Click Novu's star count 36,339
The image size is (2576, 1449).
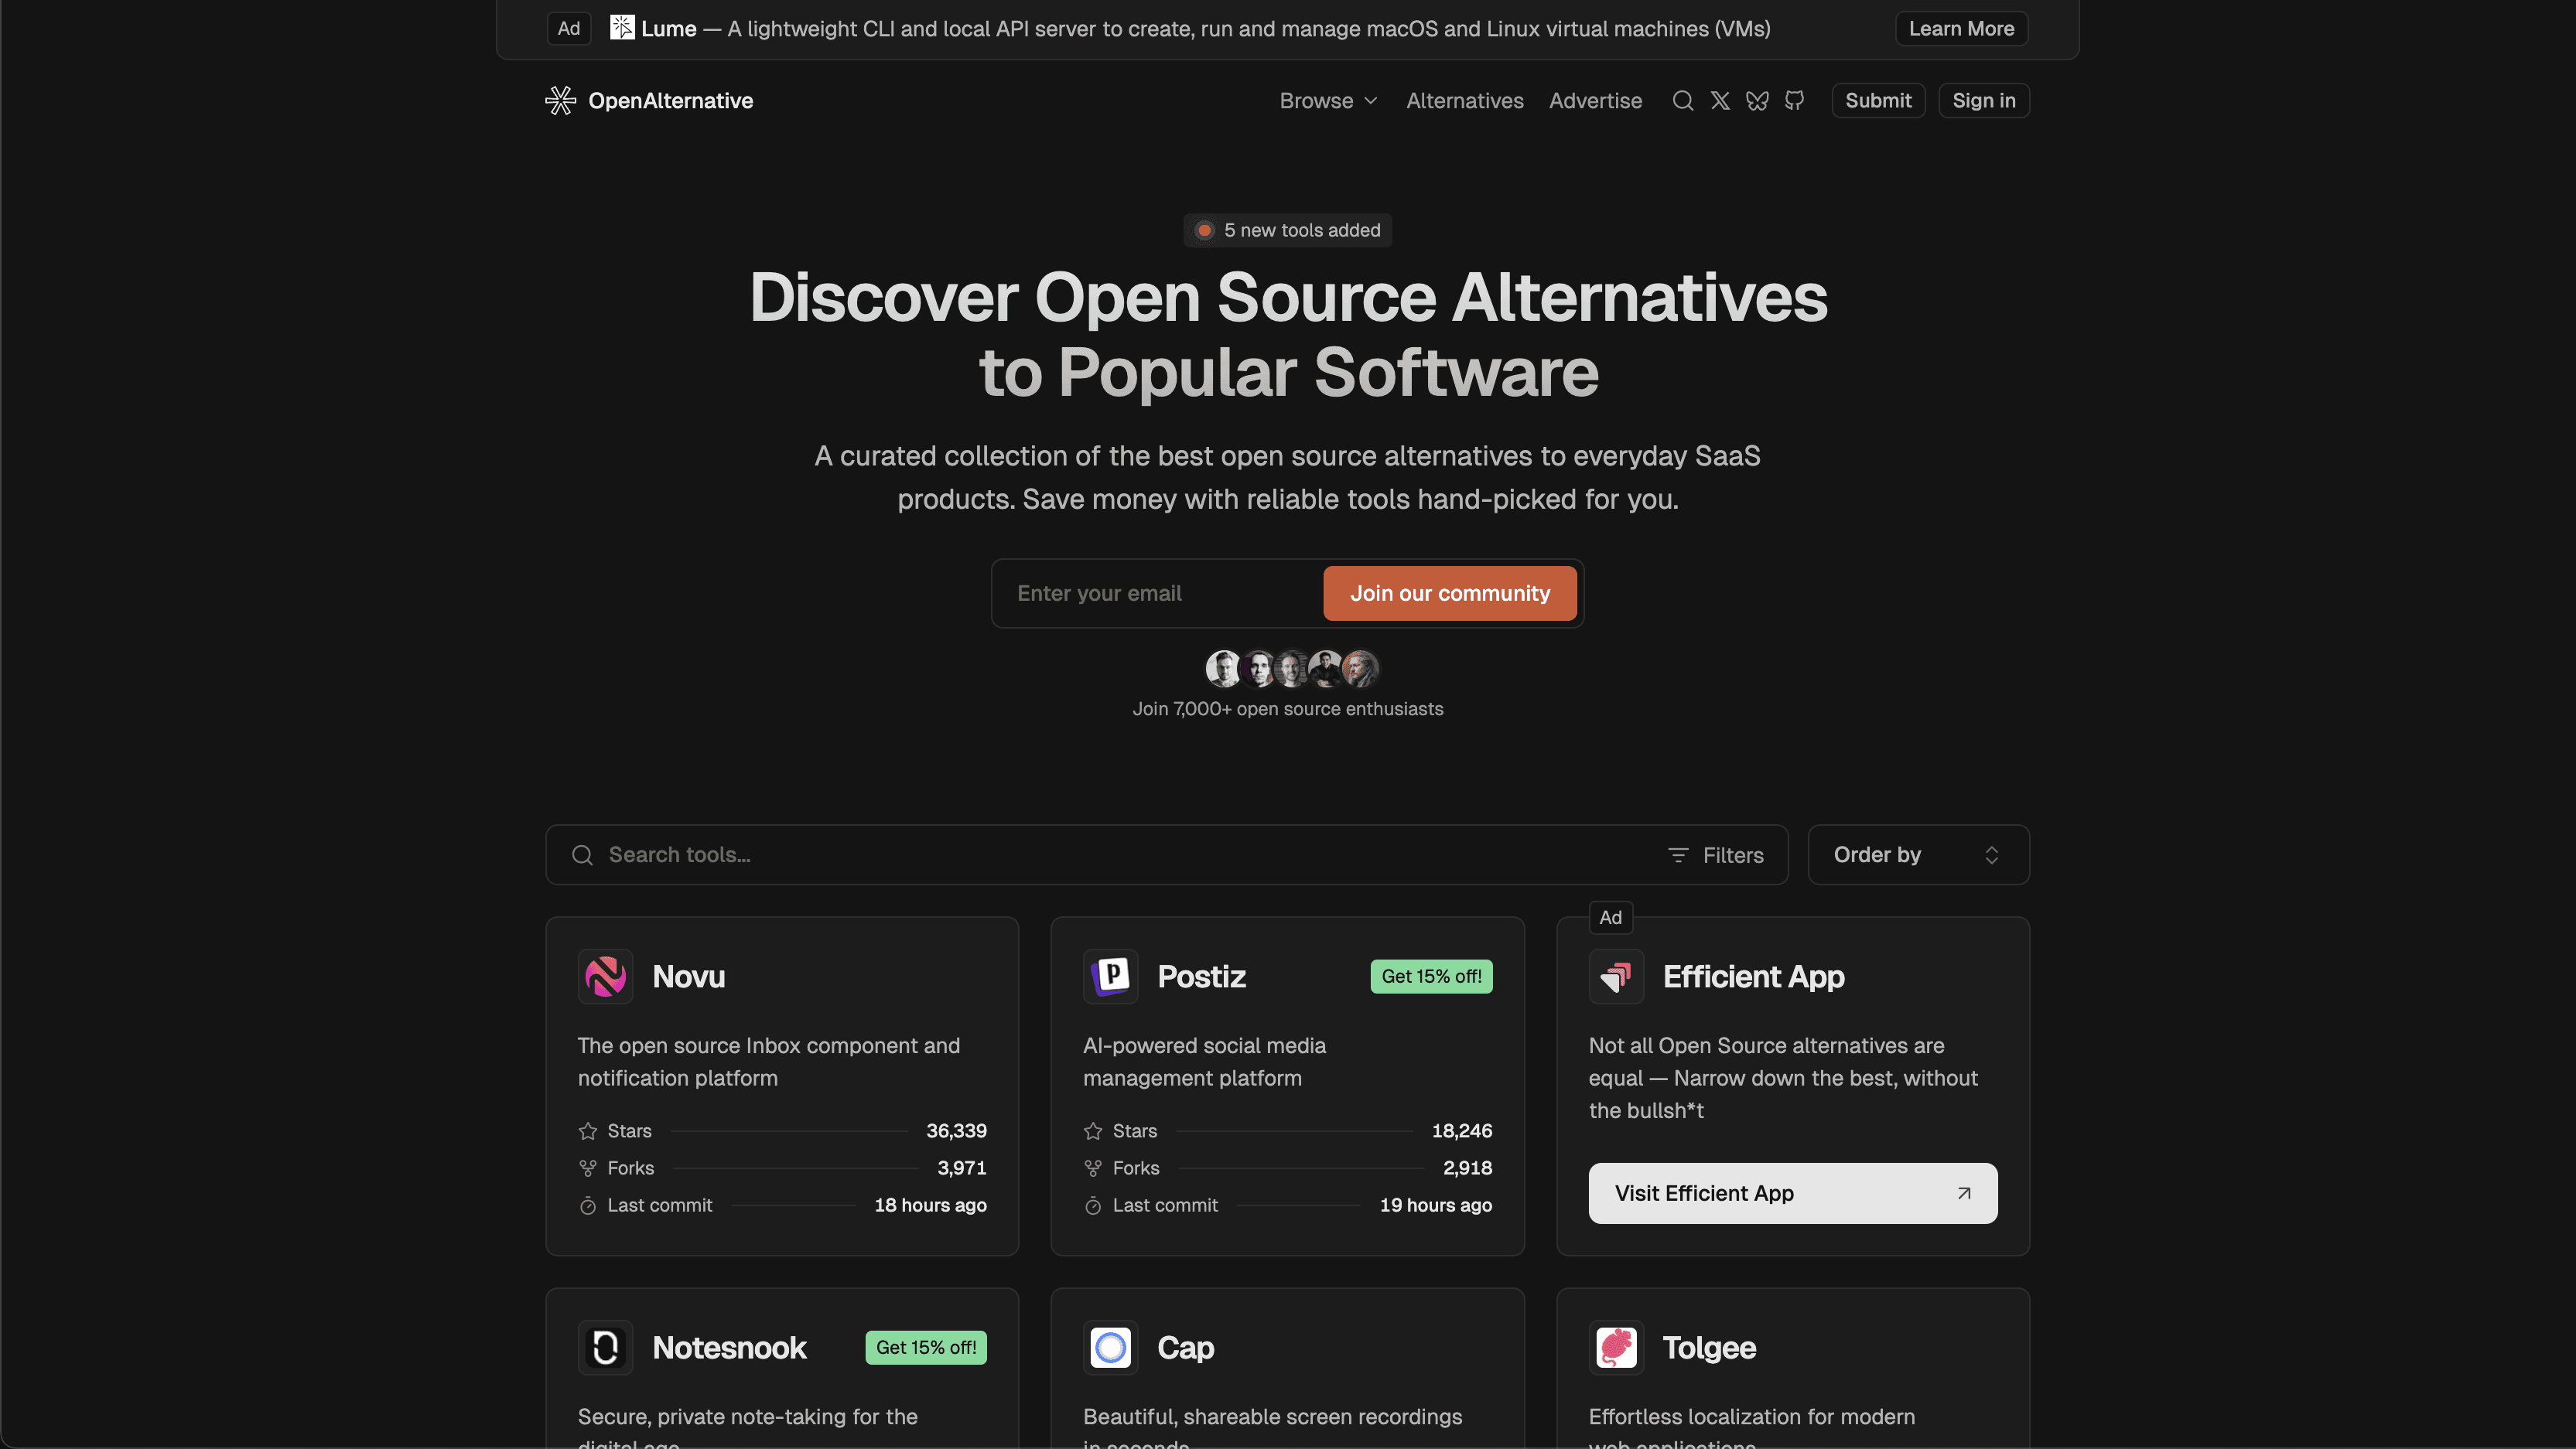point(956,1131)
